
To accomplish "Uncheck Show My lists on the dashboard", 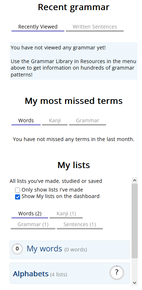I will point(18,197).
